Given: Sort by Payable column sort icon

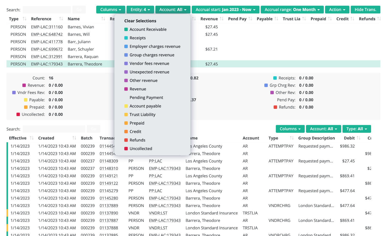Looking at the screenshot, I should (x=276, y=19).
